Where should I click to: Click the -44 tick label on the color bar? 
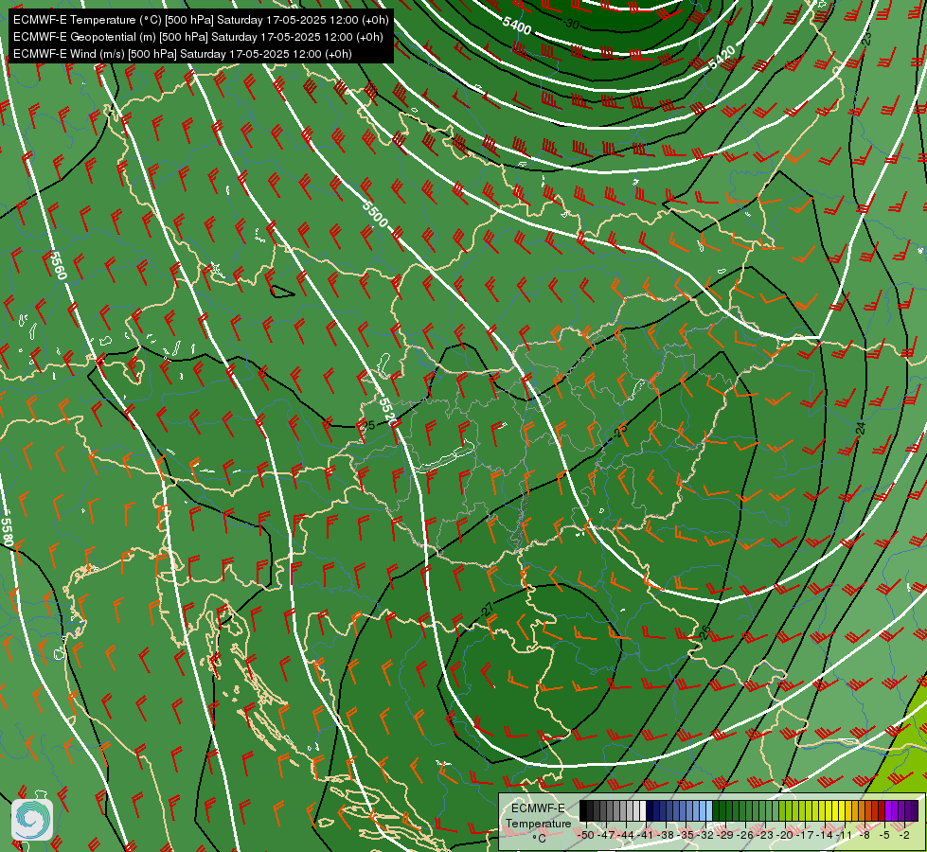(626, 835)
